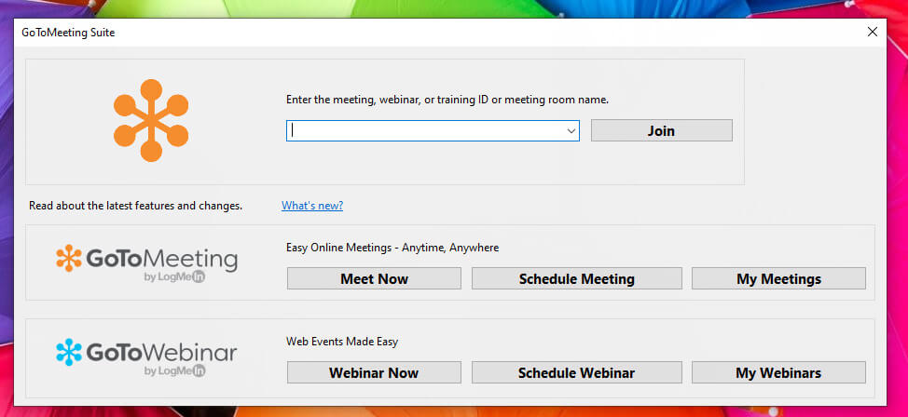Click the Schedule Webinar button
The height and width of the screenshot is (417, 908).
click(x=576, y=373)
